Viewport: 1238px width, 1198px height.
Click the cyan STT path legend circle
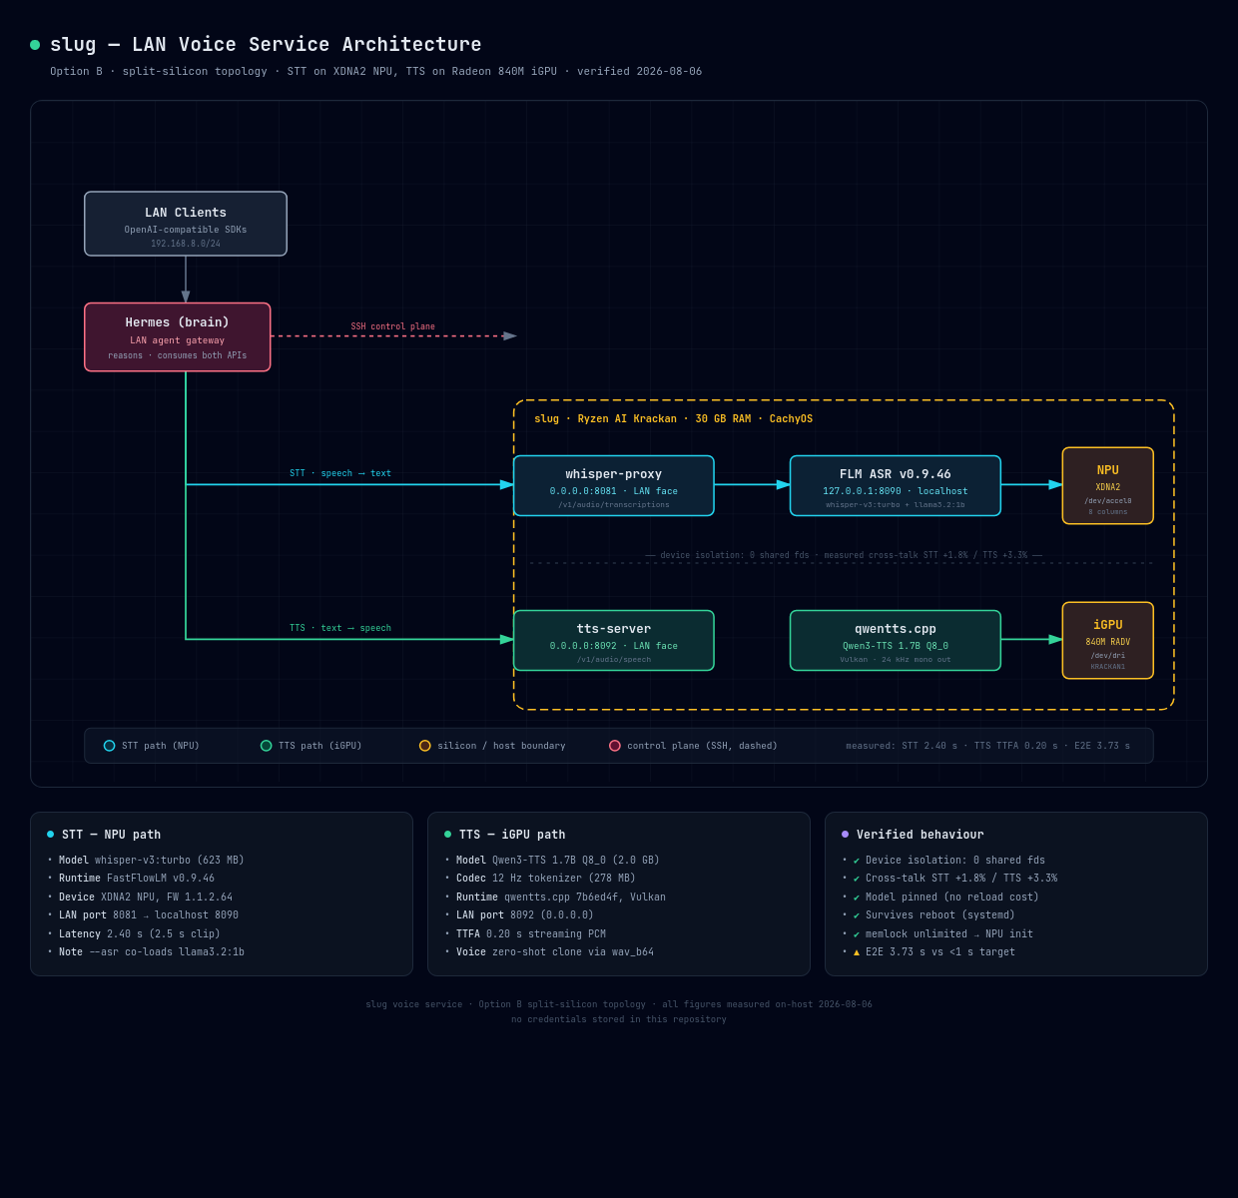coord(110,746)
